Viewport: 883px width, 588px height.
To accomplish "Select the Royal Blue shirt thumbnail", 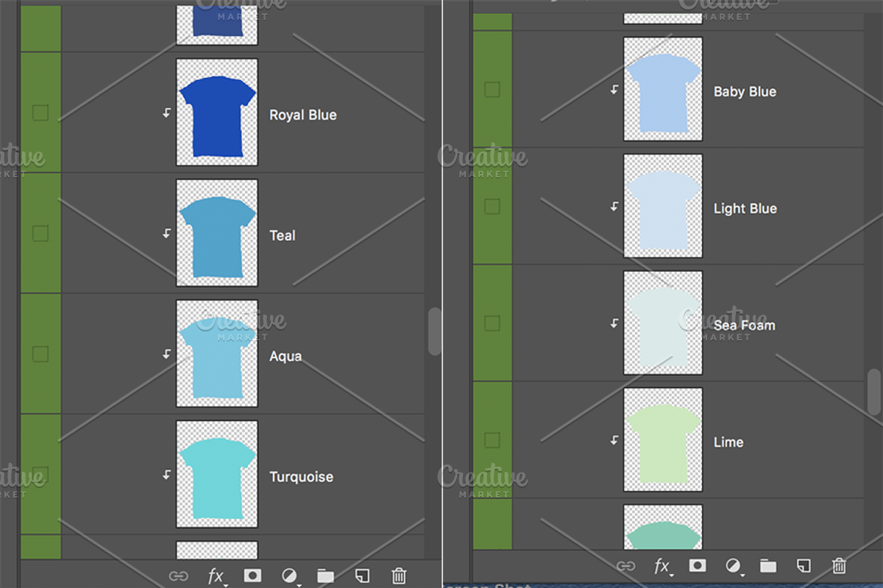I will click(217, 112).
